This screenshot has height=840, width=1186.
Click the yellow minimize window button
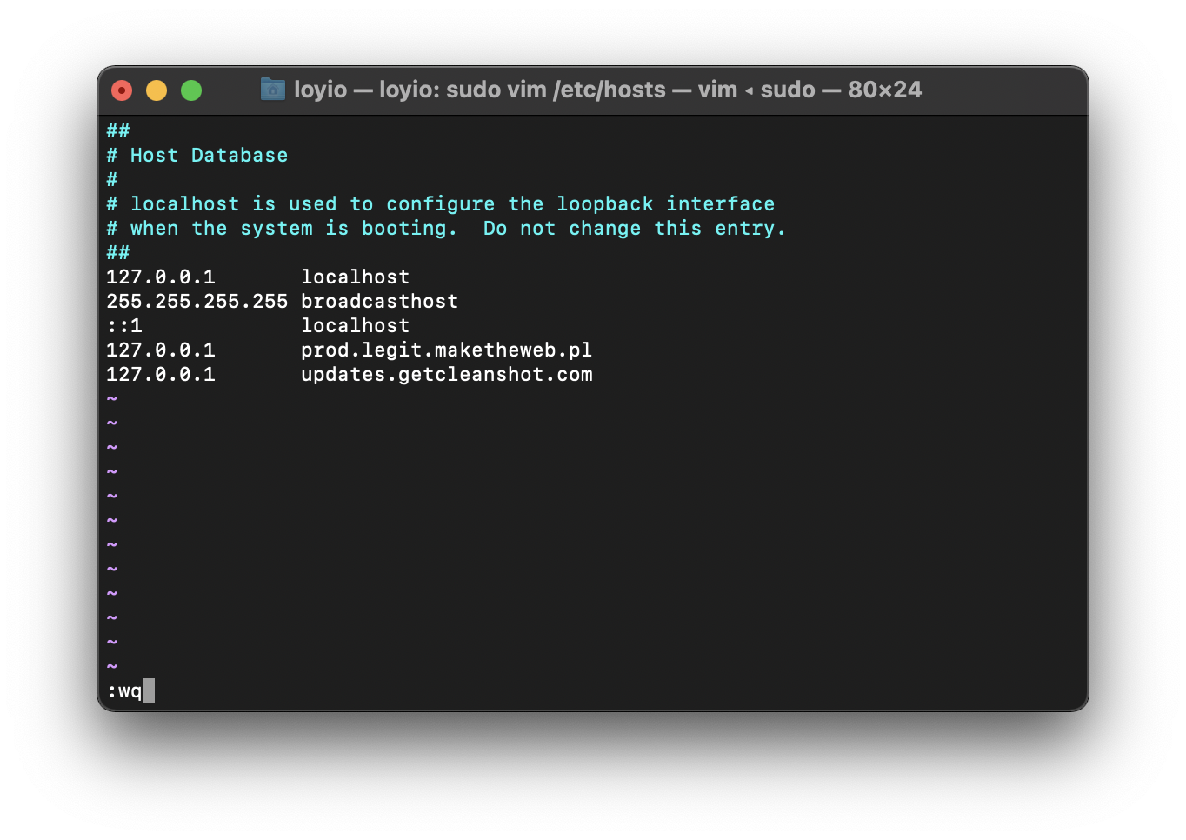tap(157, 90)
